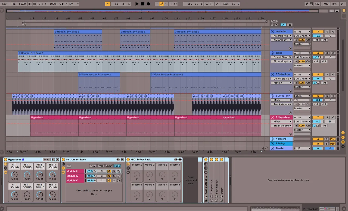Screen dimensions: 348x211
Task: Toggle the Follow playback button
Action: click(108, 4)
